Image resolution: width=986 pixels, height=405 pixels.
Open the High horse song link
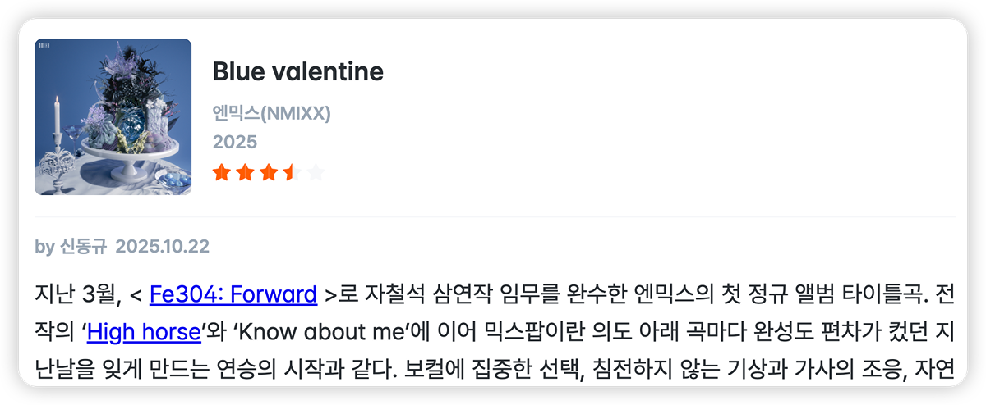[x=144, y=332]
